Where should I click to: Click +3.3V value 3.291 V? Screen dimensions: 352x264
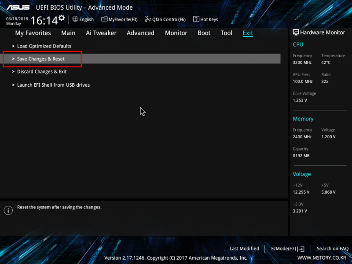point(300,211)
